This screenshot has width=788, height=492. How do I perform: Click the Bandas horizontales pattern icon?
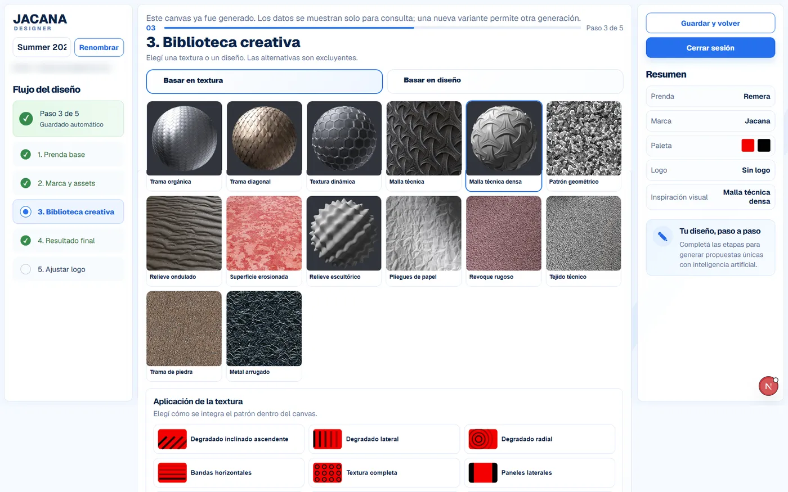(172, 473)
